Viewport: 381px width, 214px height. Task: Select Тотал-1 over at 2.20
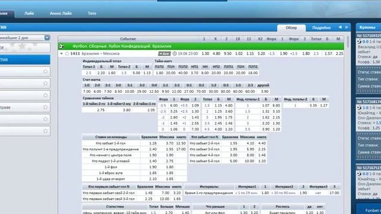pyautogui.click(x=101, y=73)
